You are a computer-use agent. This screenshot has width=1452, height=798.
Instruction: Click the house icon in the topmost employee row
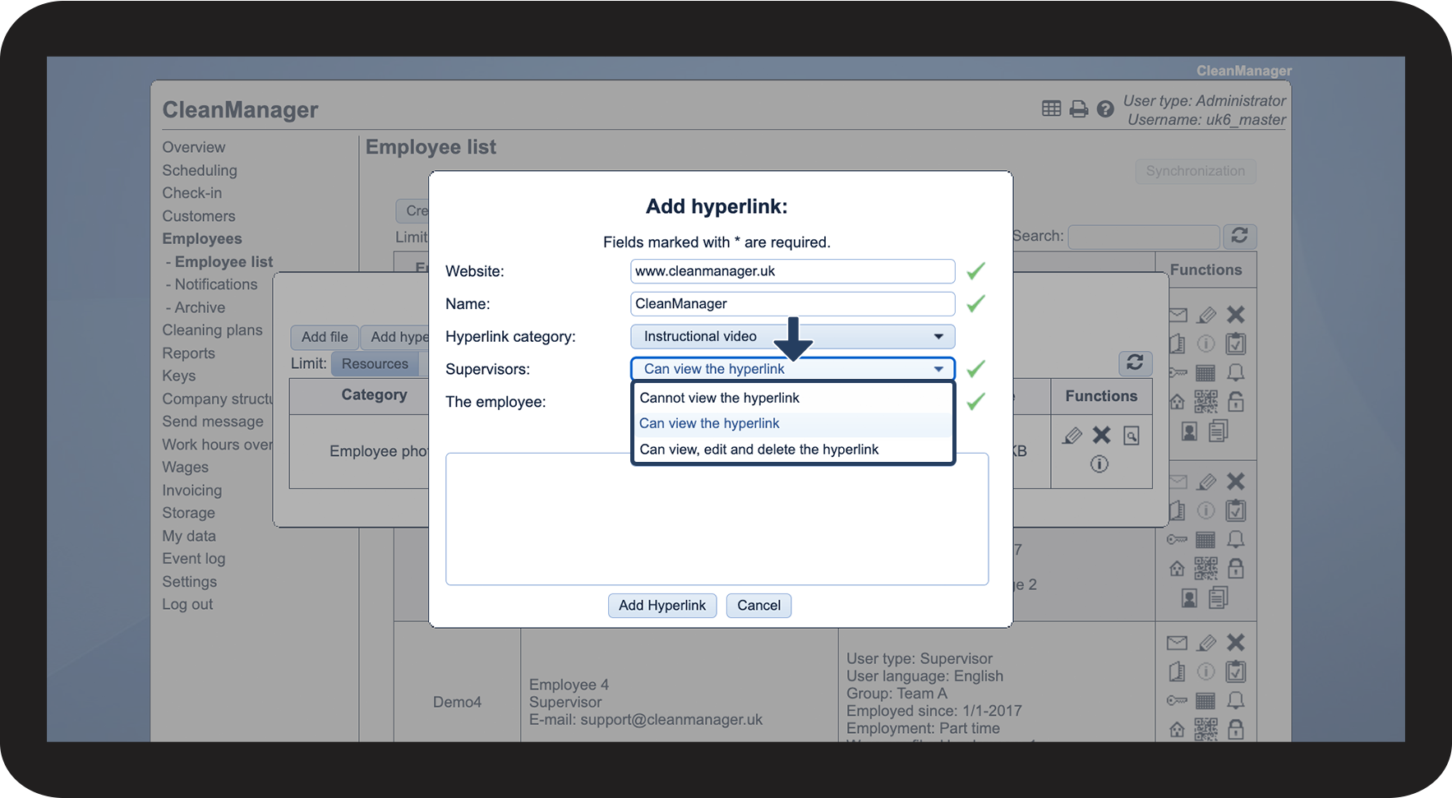pyautogui.click(x=1177, y=402)
